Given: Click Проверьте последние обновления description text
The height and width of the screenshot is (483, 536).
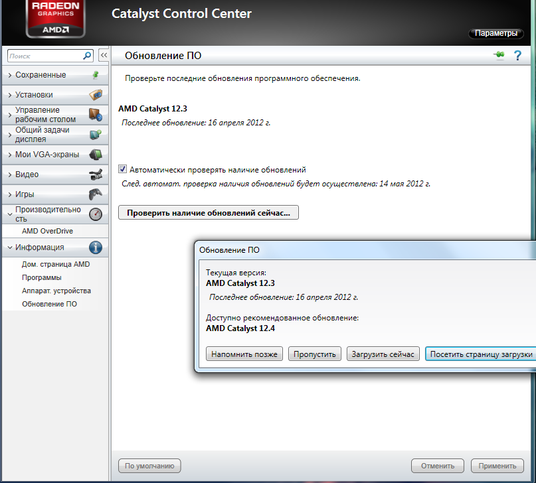Looking at the screenshot, I should [242, 78].
